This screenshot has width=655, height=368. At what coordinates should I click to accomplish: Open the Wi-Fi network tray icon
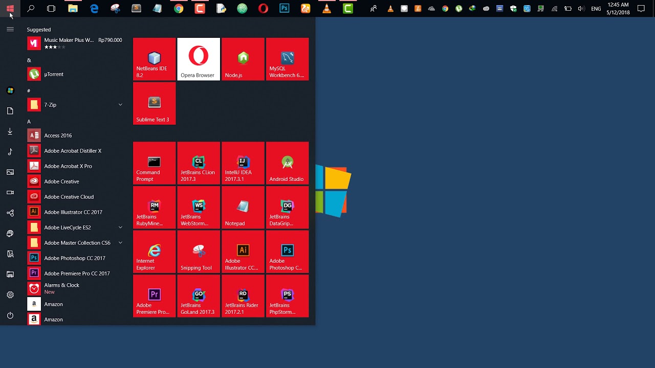(555, 9)
